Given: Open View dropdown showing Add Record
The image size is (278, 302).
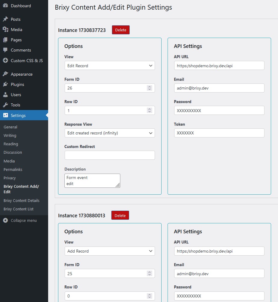Looking at the screenshot, I should tap(110, 251).
